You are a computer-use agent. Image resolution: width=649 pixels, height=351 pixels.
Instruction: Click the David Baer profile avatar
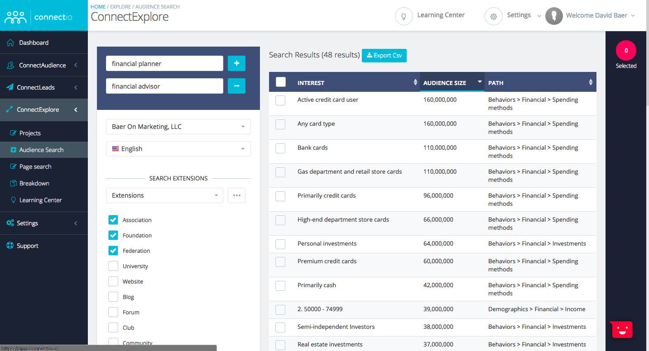(x=554, y=16)
